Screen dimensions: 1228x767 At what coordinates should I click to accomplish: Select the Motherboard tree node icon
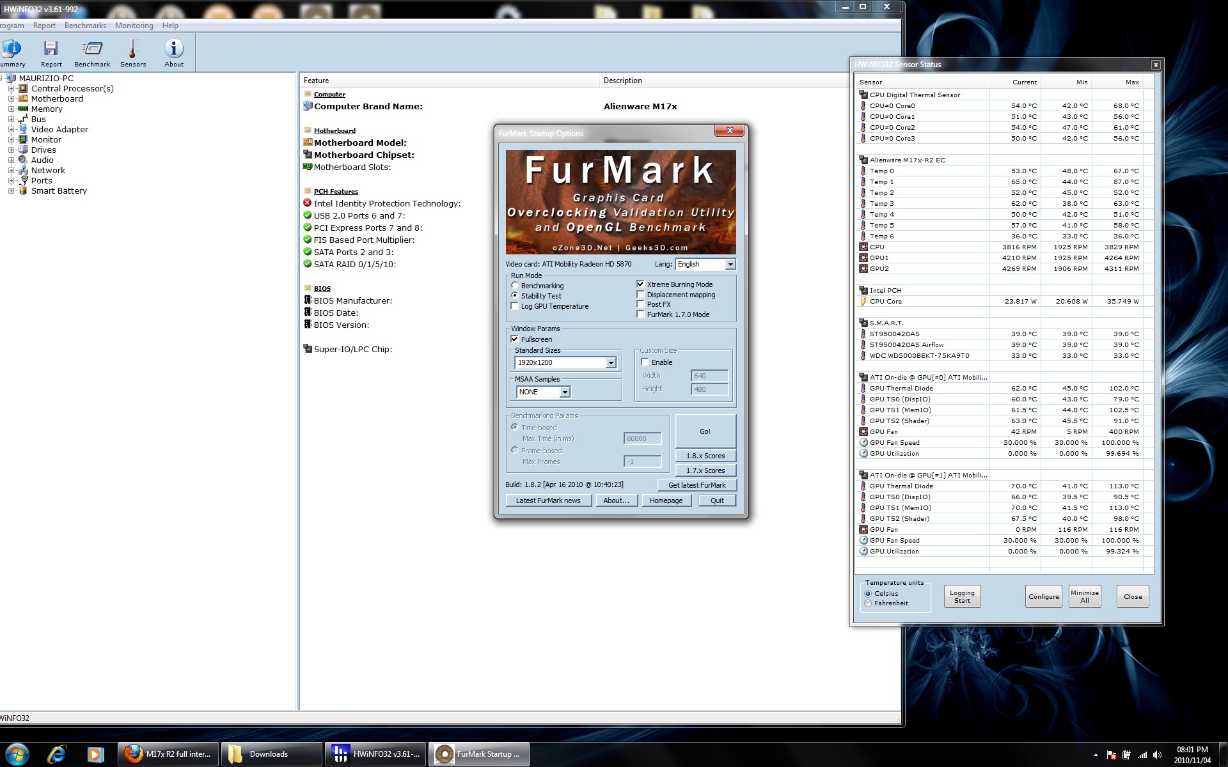coord(23,99)
